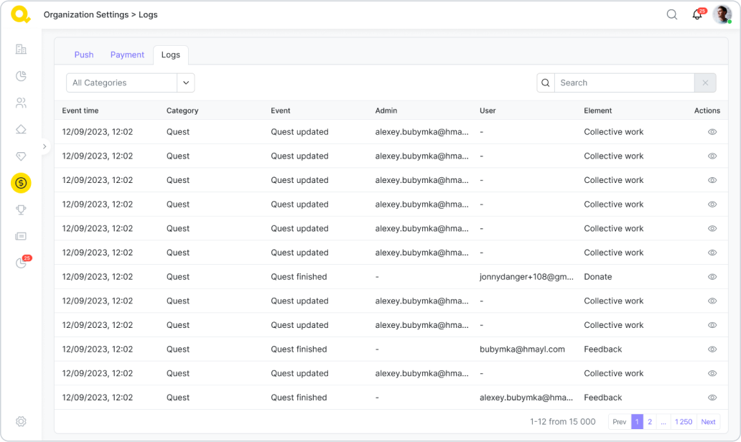This screenshot has width=741, height=442.
Task: Open the buildings organization icon in sidebar
Action: [21, 50]
